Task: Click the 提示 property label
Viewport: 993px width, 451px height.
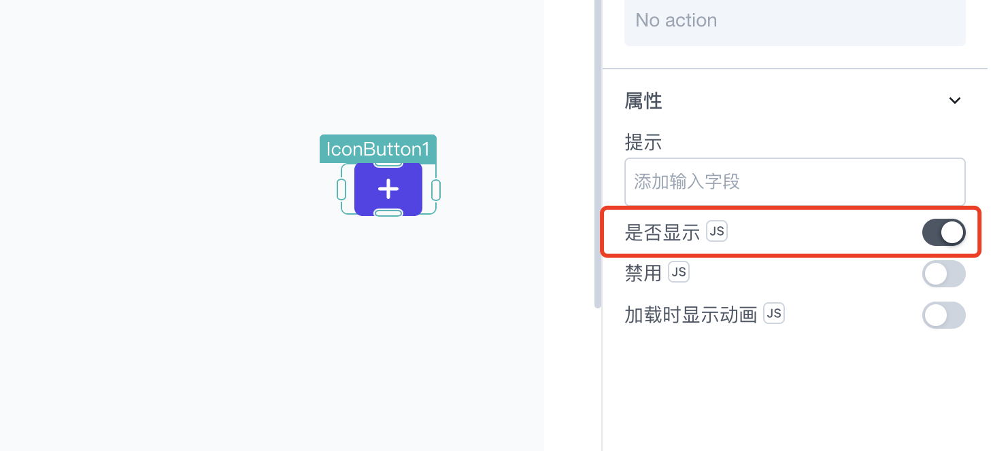Action: pyautogui.click(x=643, y=143)
